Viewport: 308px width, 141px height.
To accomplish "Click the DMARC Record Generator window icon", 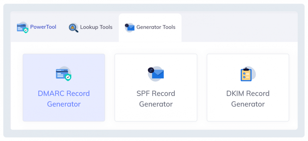I will coord(63,73).
